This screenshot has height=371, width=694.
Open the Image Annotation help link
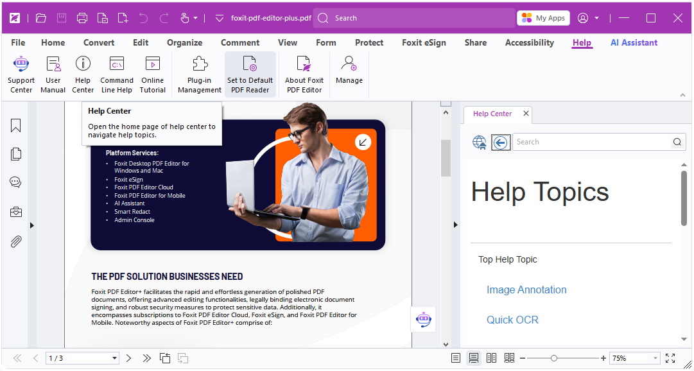coord(526,289)
